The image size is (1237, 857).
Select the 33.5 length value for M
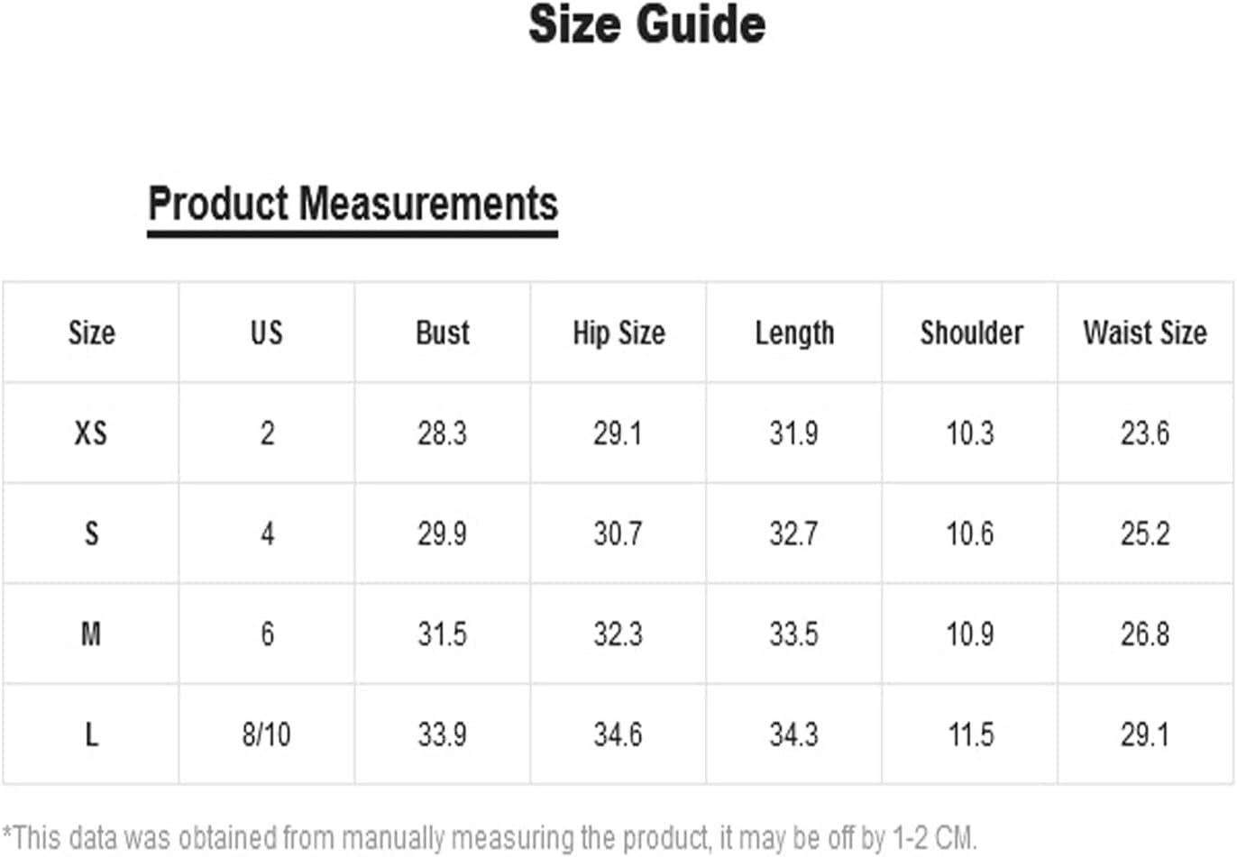point(793,634)
